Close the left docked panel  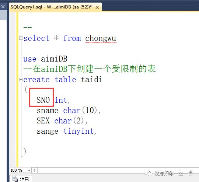3,7
